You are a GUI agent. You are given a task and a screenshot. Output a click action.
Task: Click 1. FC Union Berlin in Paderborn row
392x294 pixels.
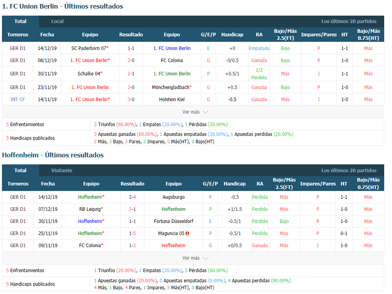[172, 48]
